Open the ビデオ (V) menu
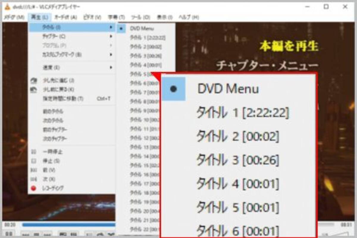 tap(92, 17)
